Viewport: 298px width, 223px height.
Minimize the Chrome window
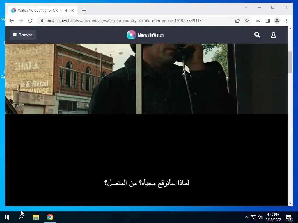click(x=259, y=7)
